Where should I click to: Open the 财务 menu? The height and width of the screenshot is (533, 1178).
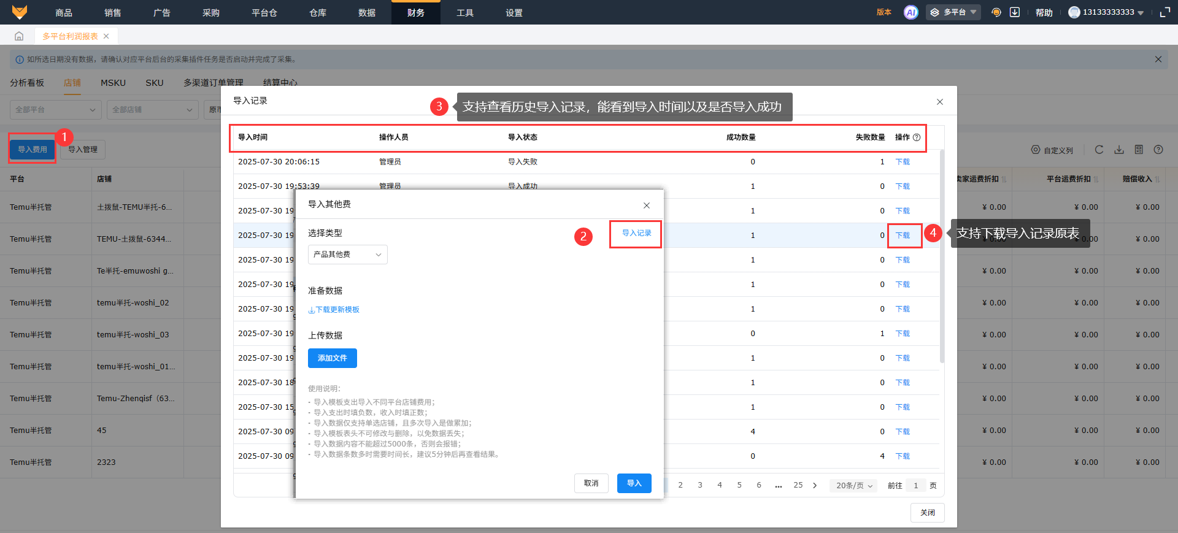pyautogui.click(x=416, y=12)
